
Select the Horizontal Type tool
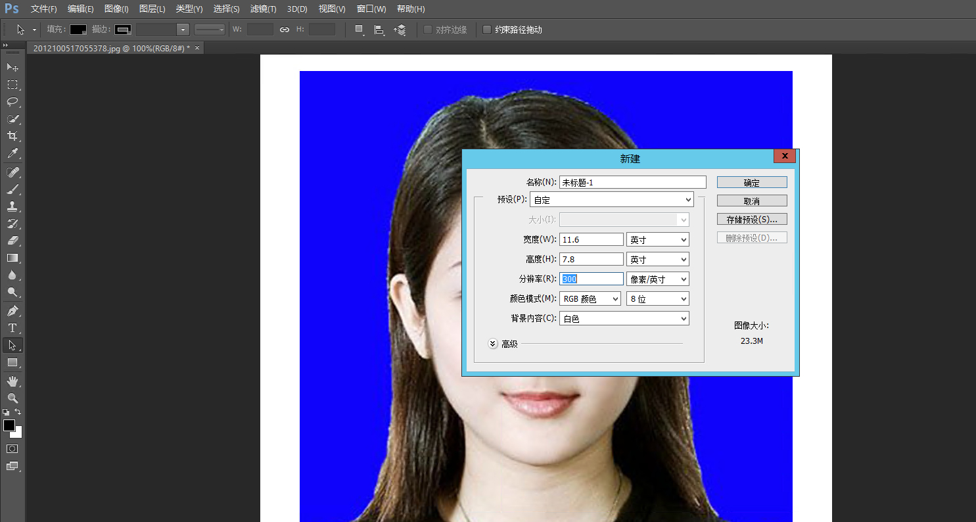[12, 328]
